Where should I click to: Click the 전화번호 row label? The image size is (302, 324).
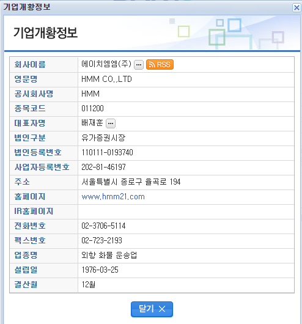click(x=30, y=226)
